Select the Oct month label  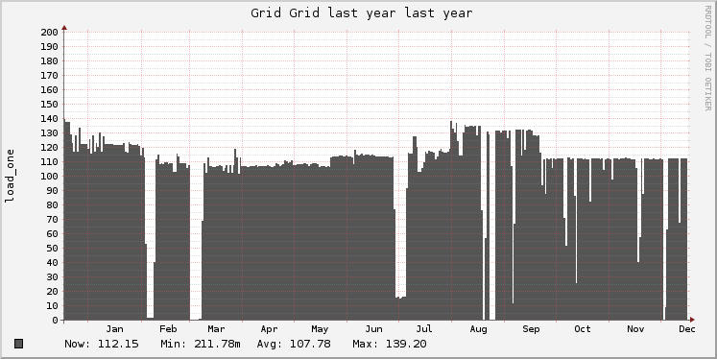point(583,329)
